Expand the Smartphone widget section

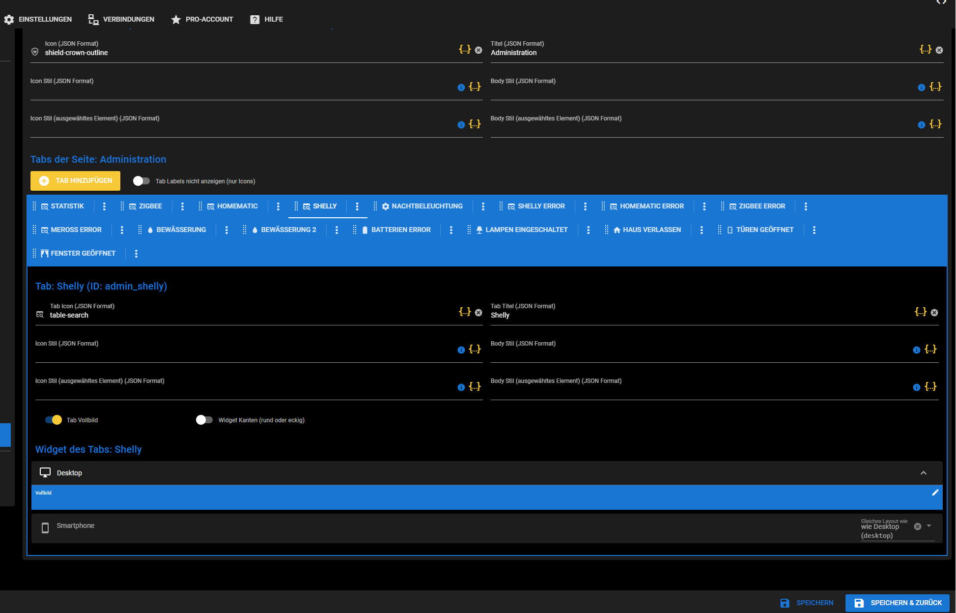(x=487, y=528)
